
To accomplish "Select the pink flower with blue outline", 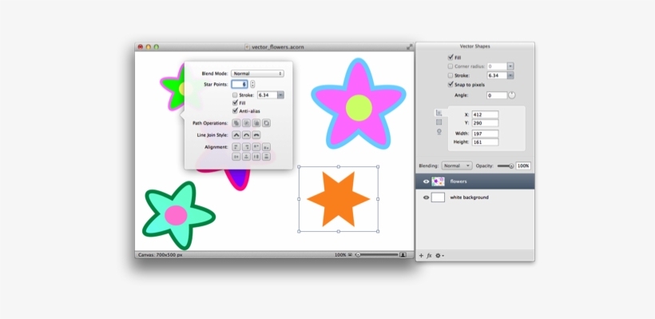I will click(x=359, y=105).
